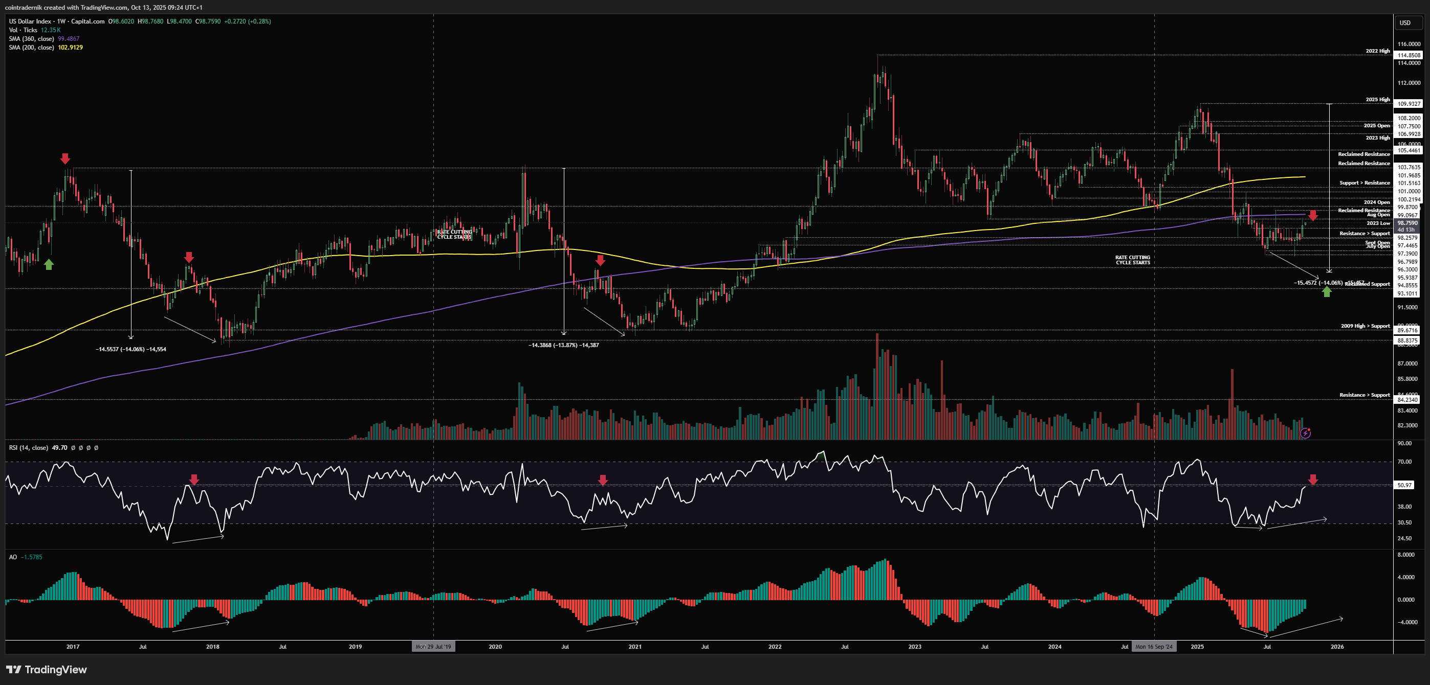Screen dimensions: 1430x685
Task: Click the rightmost red arrow in RSI pane
Action: [1313, 480]
